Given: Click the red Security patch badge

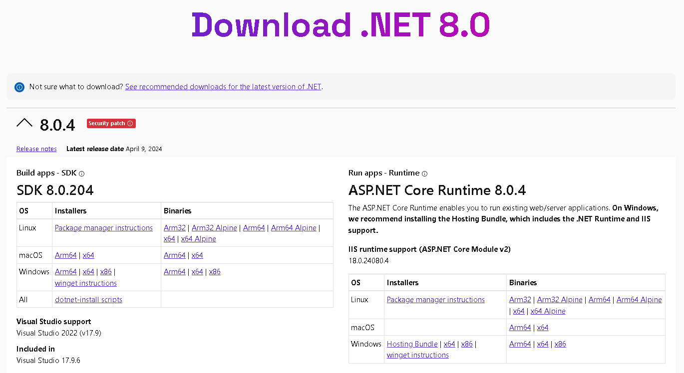Looking at the screenshot, I should coord(111,124).
